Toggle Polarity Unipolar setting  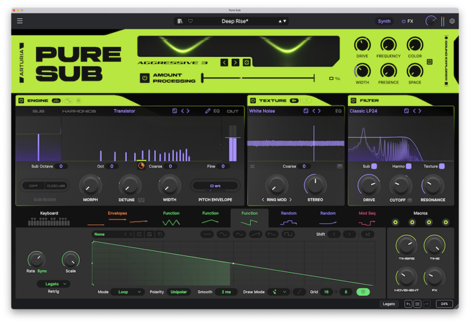point(179,292)
